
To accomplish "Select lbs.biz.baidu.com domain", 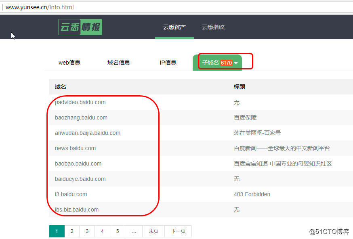I will click(x=77, y=209).
